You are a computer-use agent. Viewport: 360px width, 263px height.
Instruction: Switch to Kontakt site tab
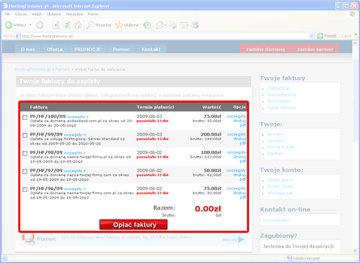(151, 49)
